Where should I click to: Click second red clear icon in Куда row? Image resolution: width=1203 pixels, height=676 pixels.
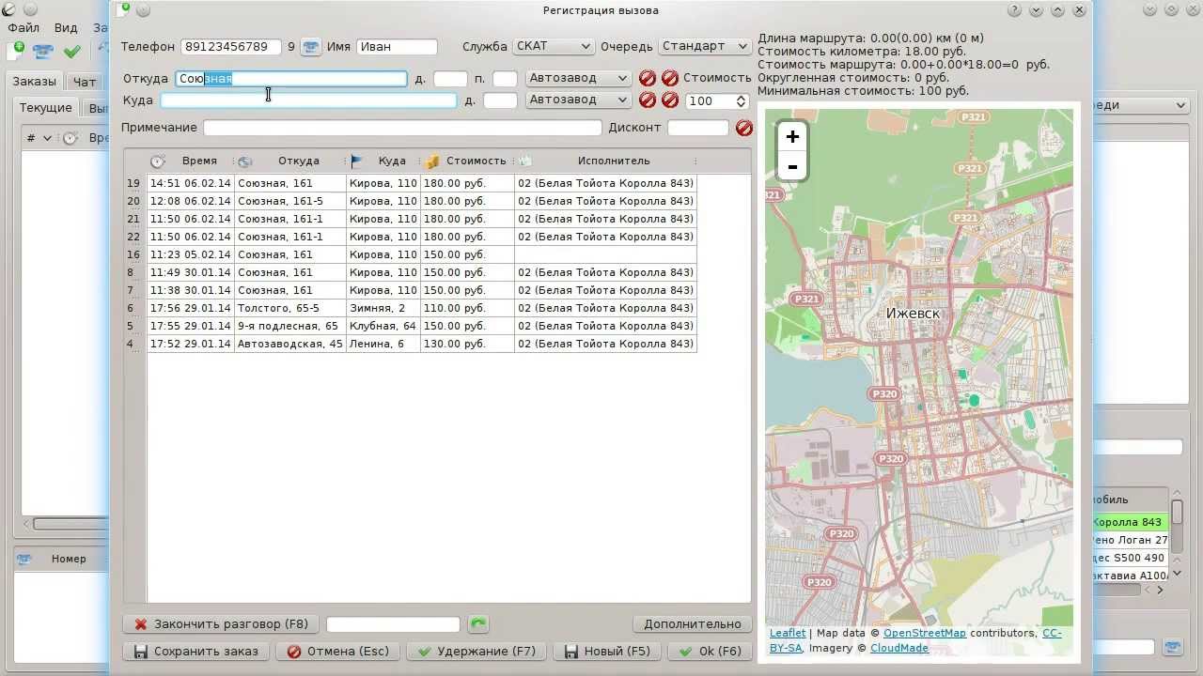coord(670,100)
